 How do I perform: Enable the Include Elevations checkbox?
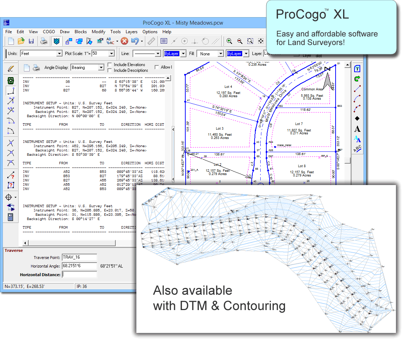click(110, 65)
